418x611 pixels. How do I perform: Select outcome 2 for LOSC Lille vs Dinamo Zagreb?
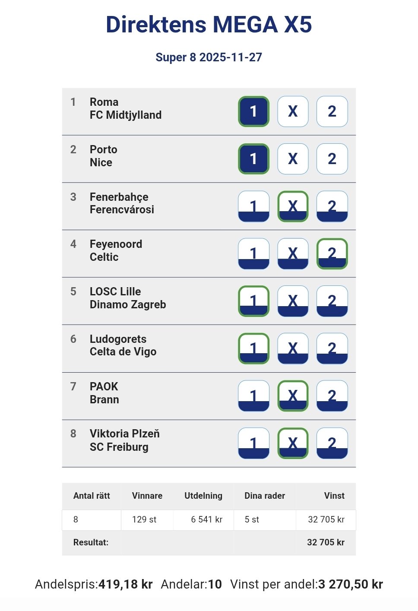click(332, 301)
